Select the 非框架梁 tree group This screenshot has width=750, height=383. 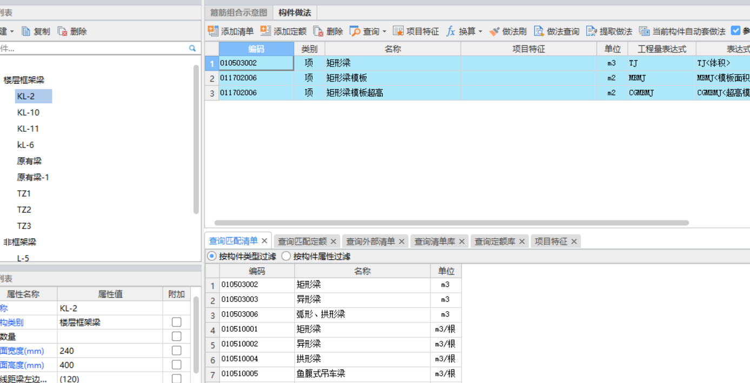click(x=19, y=242)
